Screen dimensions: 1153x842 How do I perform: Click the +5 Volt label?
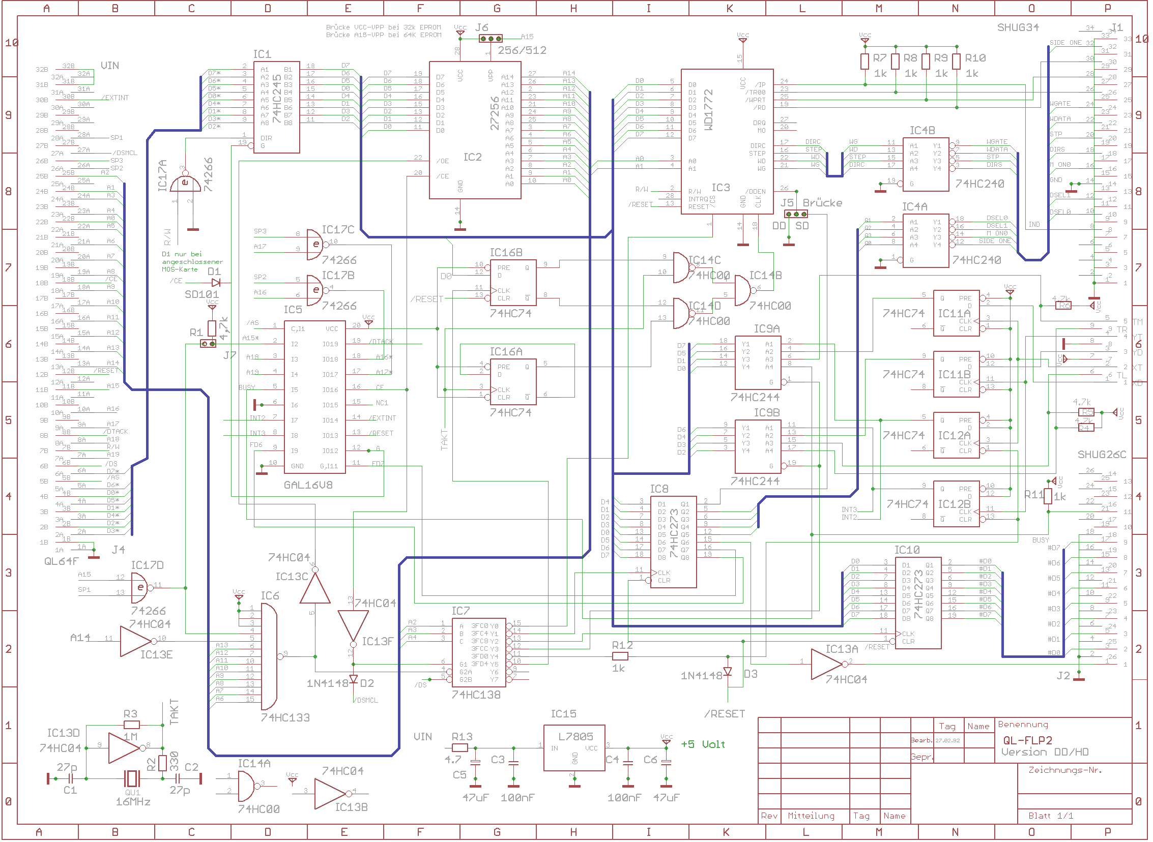point(703,745)
